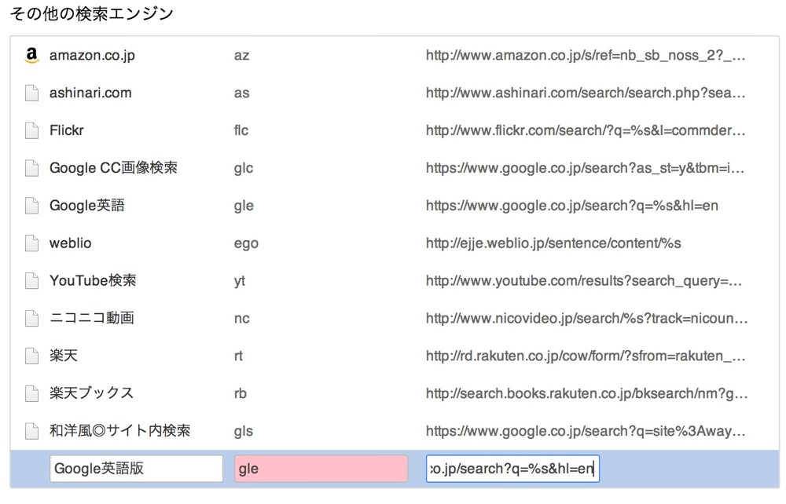Click the keyword gle in Google英語 row
Viewport: 786px width, 504px height.
(244, 206)
